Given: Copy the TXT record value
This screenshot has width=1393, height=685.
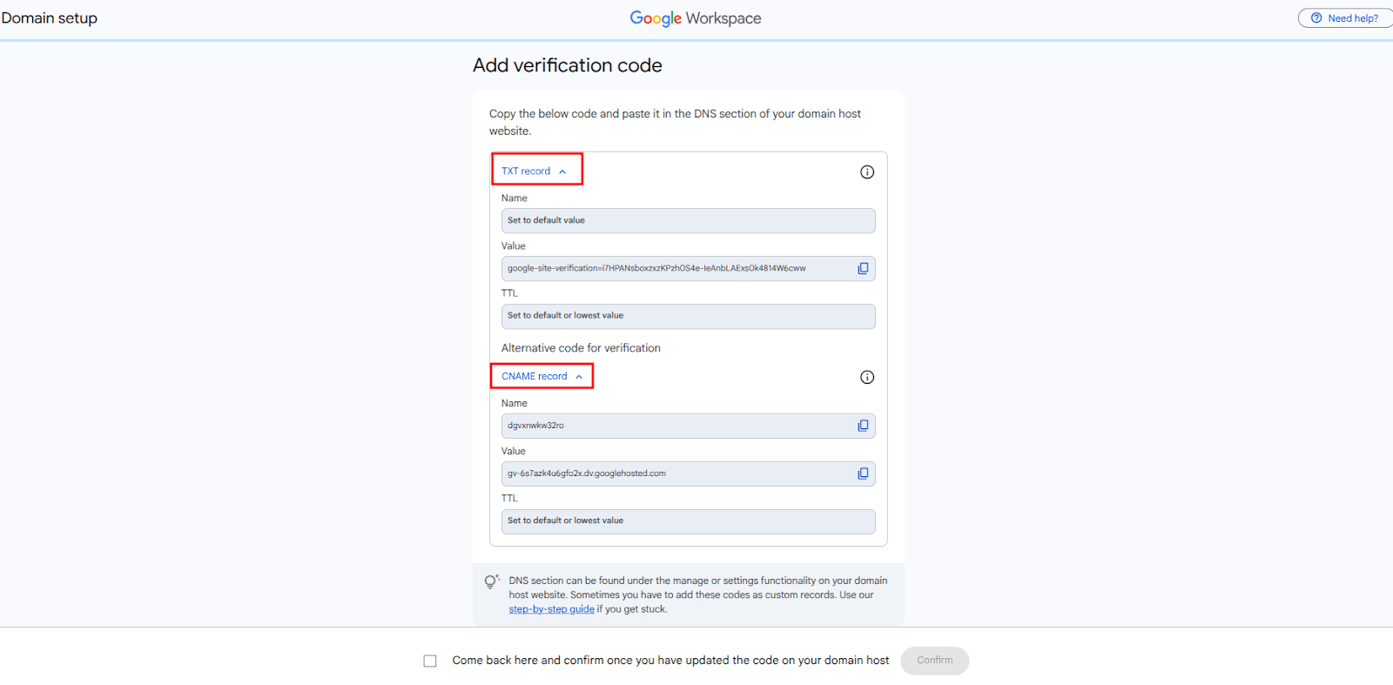Looking at the screenshot, I should (863, 268).
